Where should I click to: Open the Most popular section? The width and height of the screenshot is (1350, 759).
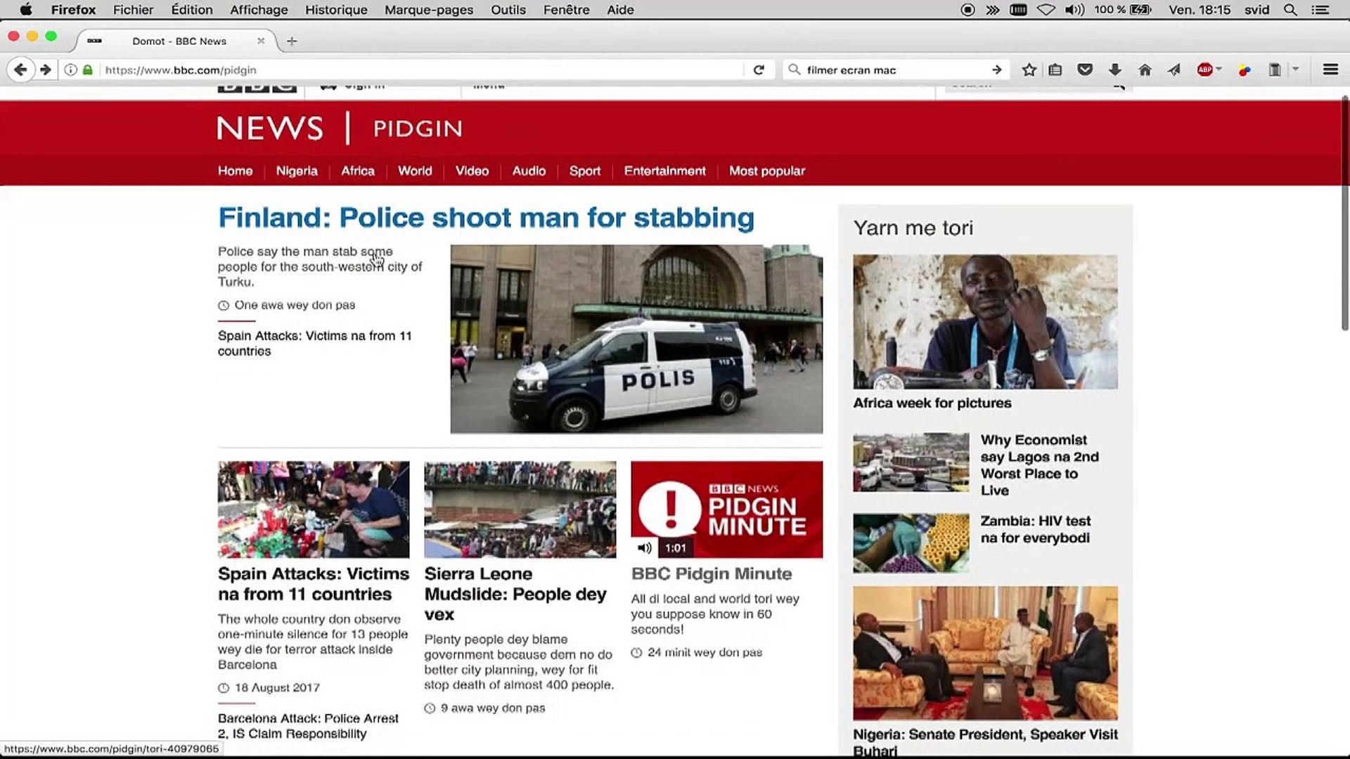[x=766, y=171]
